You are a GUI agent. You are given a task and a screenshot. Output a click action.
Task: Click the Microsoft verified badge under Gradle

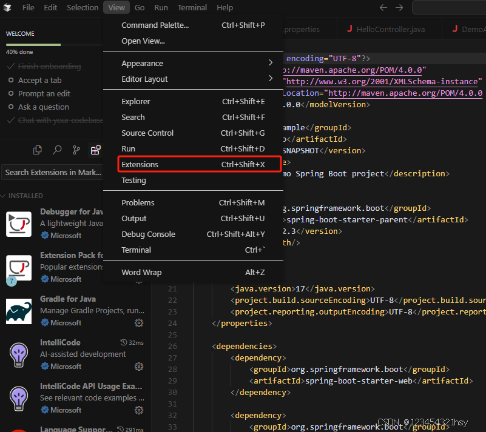pyautogui.click(x=45, y=323)
